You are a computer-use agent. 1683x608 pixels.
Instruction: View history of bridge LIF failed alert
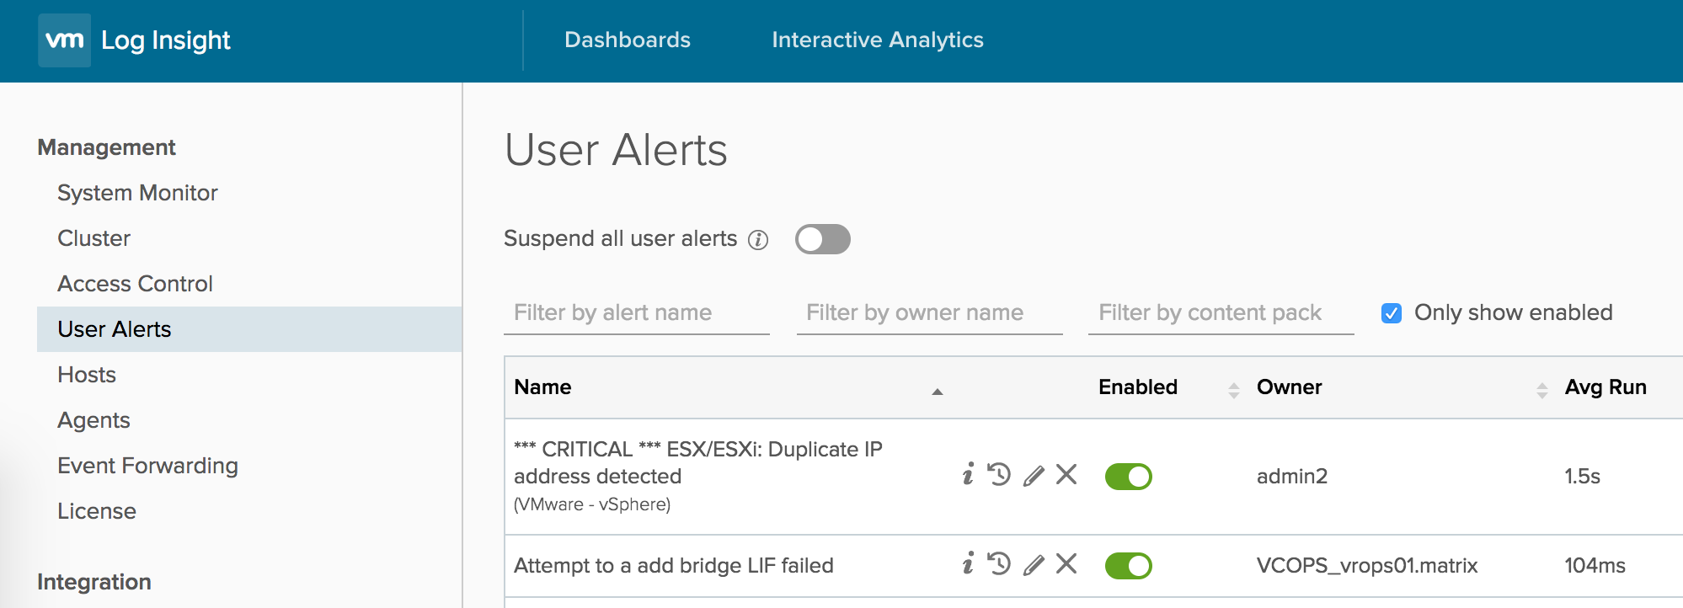pyautogui.click(x=1000, y=563)
